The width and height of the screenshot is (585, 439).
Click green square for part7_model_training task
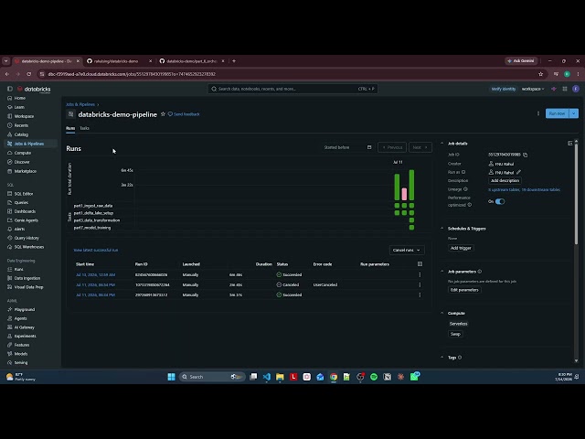[x=411, y=228]
